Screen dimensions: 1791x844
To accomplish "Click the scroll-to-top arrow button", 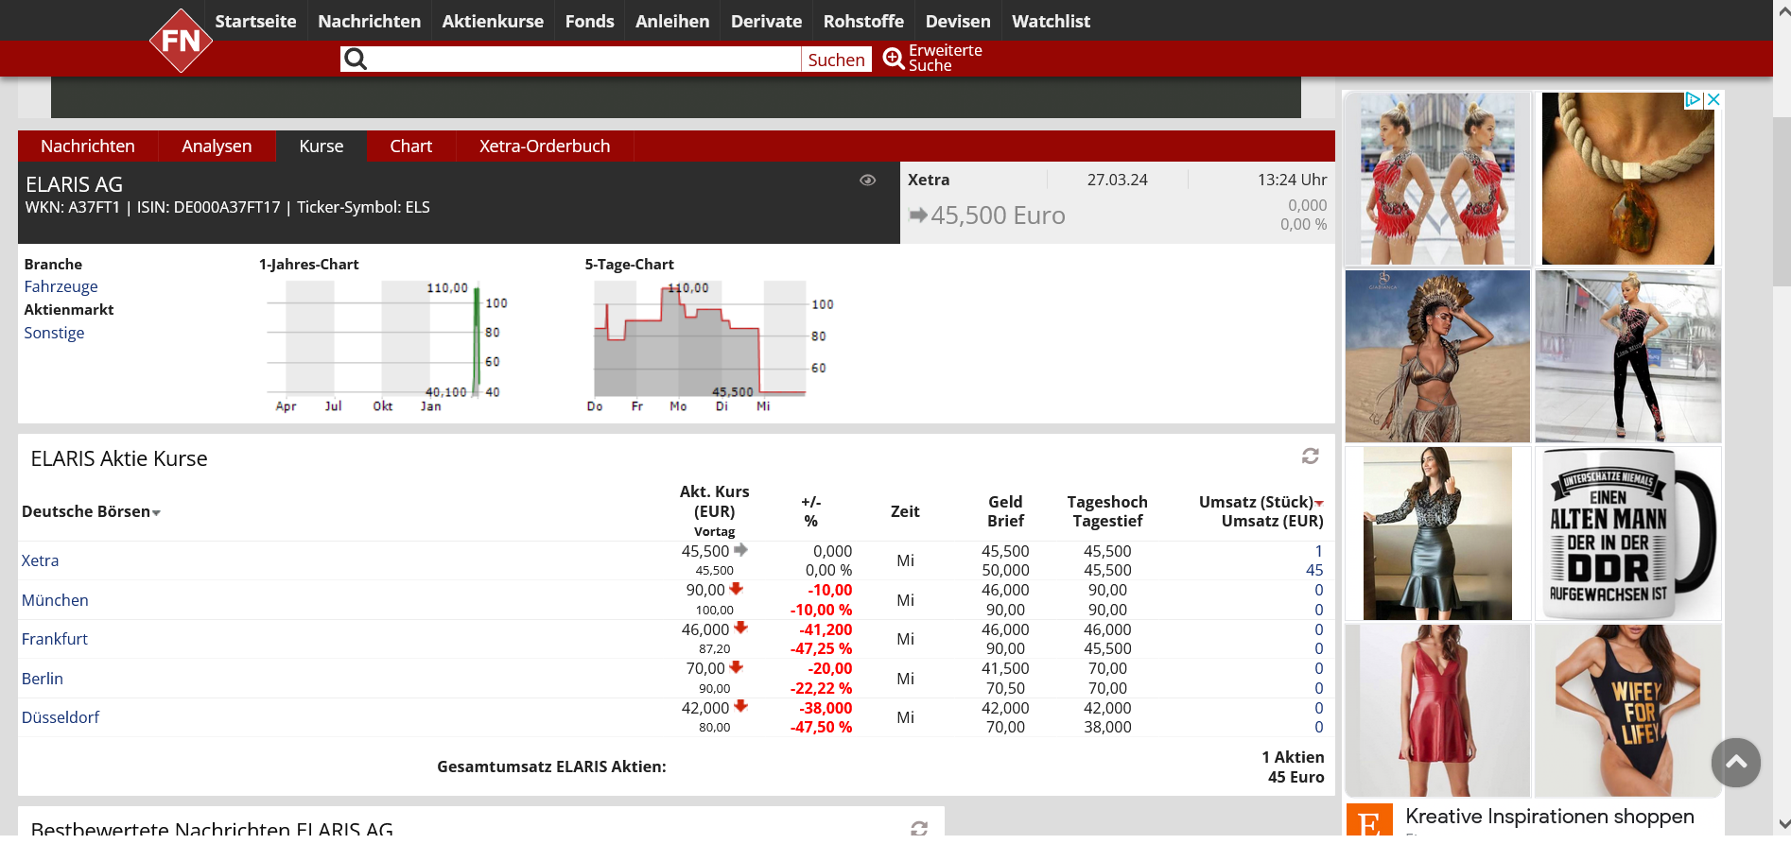I will [x=1735, y=763].
